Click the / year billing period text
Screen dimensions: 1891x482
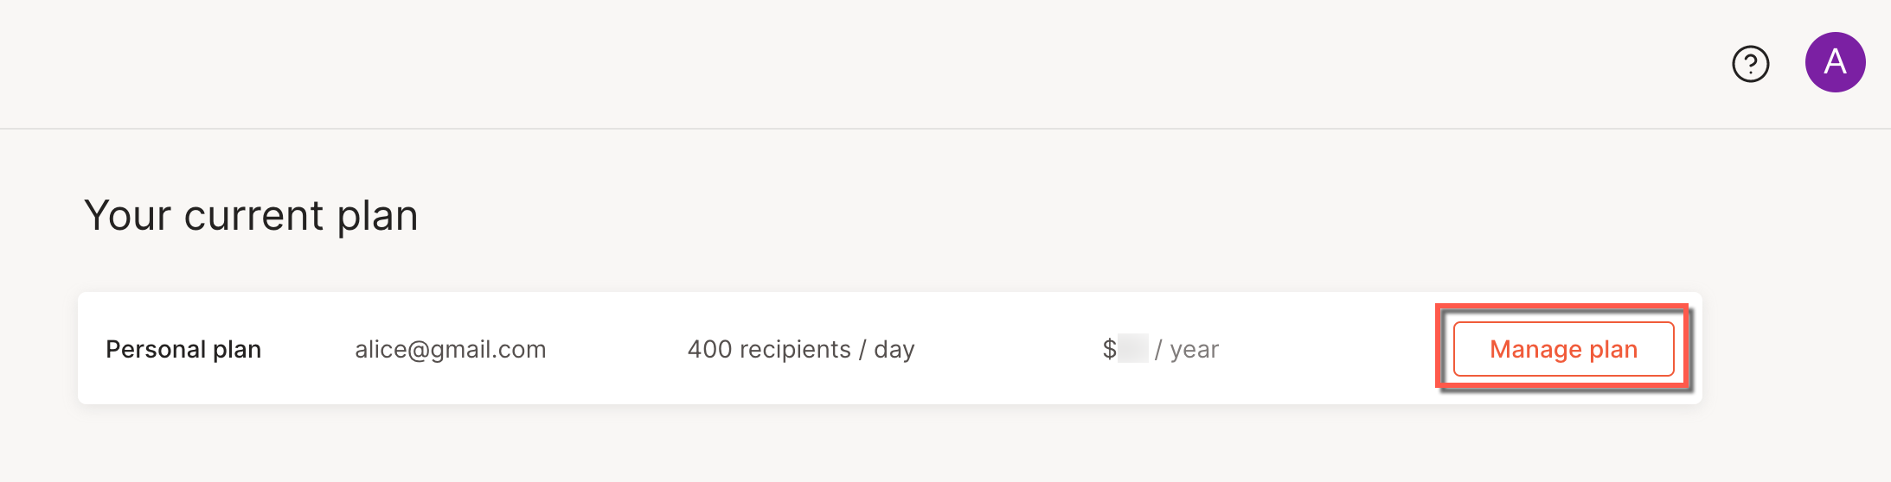tap(1187, 349)
